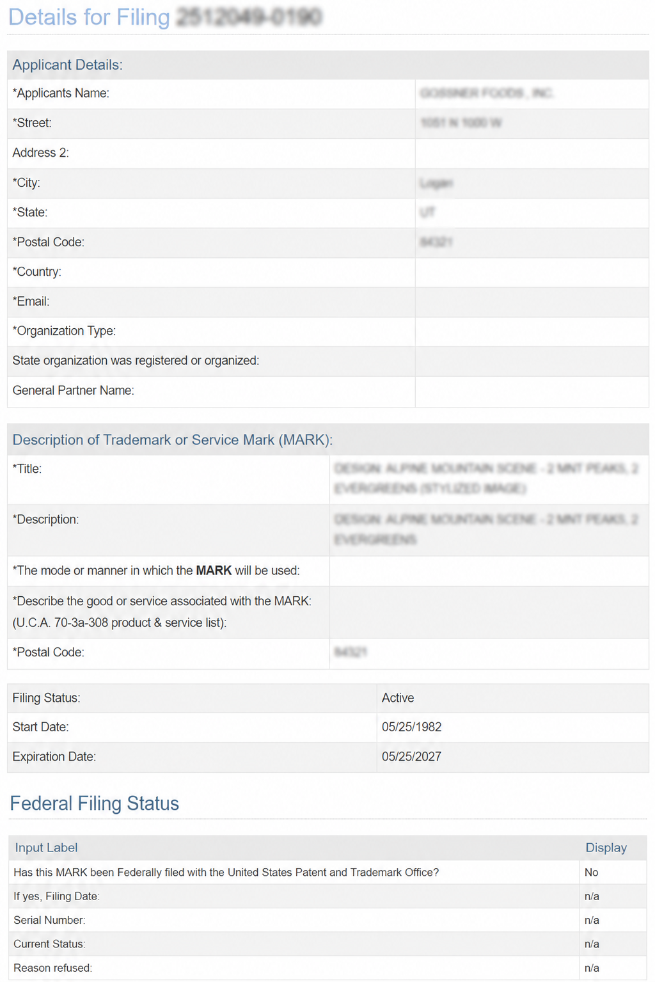Viewport: 655px width, 982px height.
Task: Select the Active filing status value
Action: click(398, 698)
